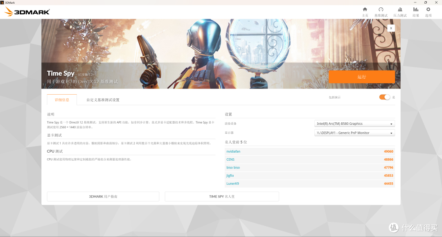
Task: Click the score 48866
Action: [388, 159]
